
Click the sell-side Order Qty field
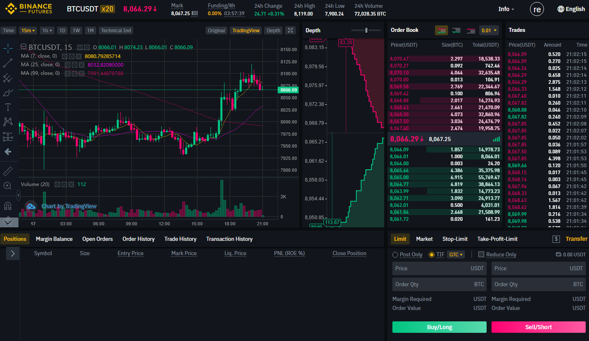[x=538, y=284]
